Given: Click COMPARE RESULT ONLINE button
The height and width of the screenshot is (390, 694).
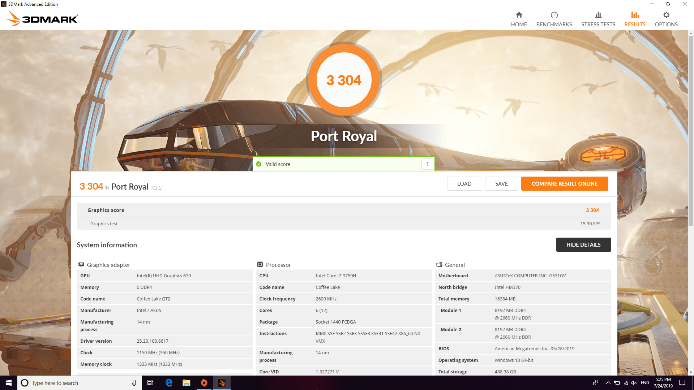Looking at the screenshot, I should pyautogui.click(x=564, y=184).
